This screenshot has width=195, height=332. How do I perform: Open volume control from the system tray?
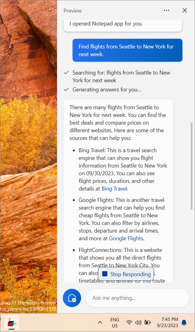coord(138,322)
